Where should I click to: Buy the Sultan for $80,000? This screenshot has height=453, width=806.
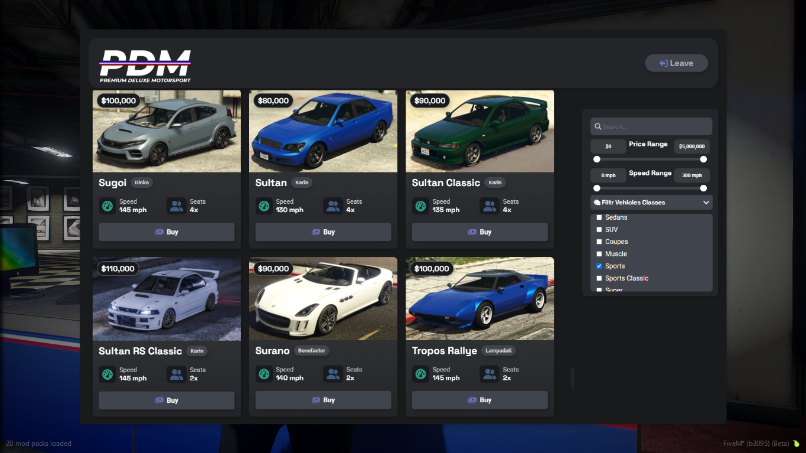(323, 232)
